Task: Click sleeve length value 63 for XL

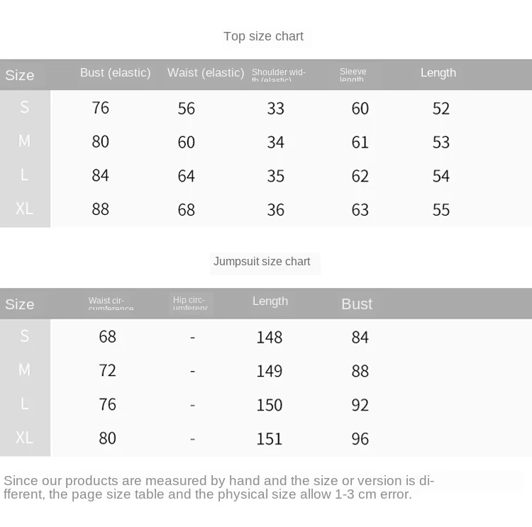Action: (x=360, y=210)
